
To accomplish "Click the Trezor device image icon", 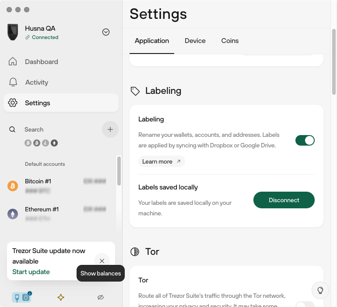I will click(x=13, y=32).
